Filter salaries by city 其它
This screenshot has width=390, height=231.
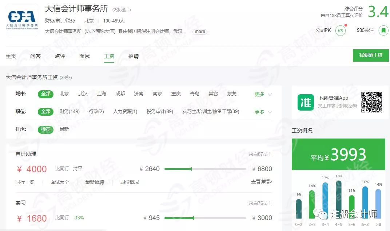[213, 94]
